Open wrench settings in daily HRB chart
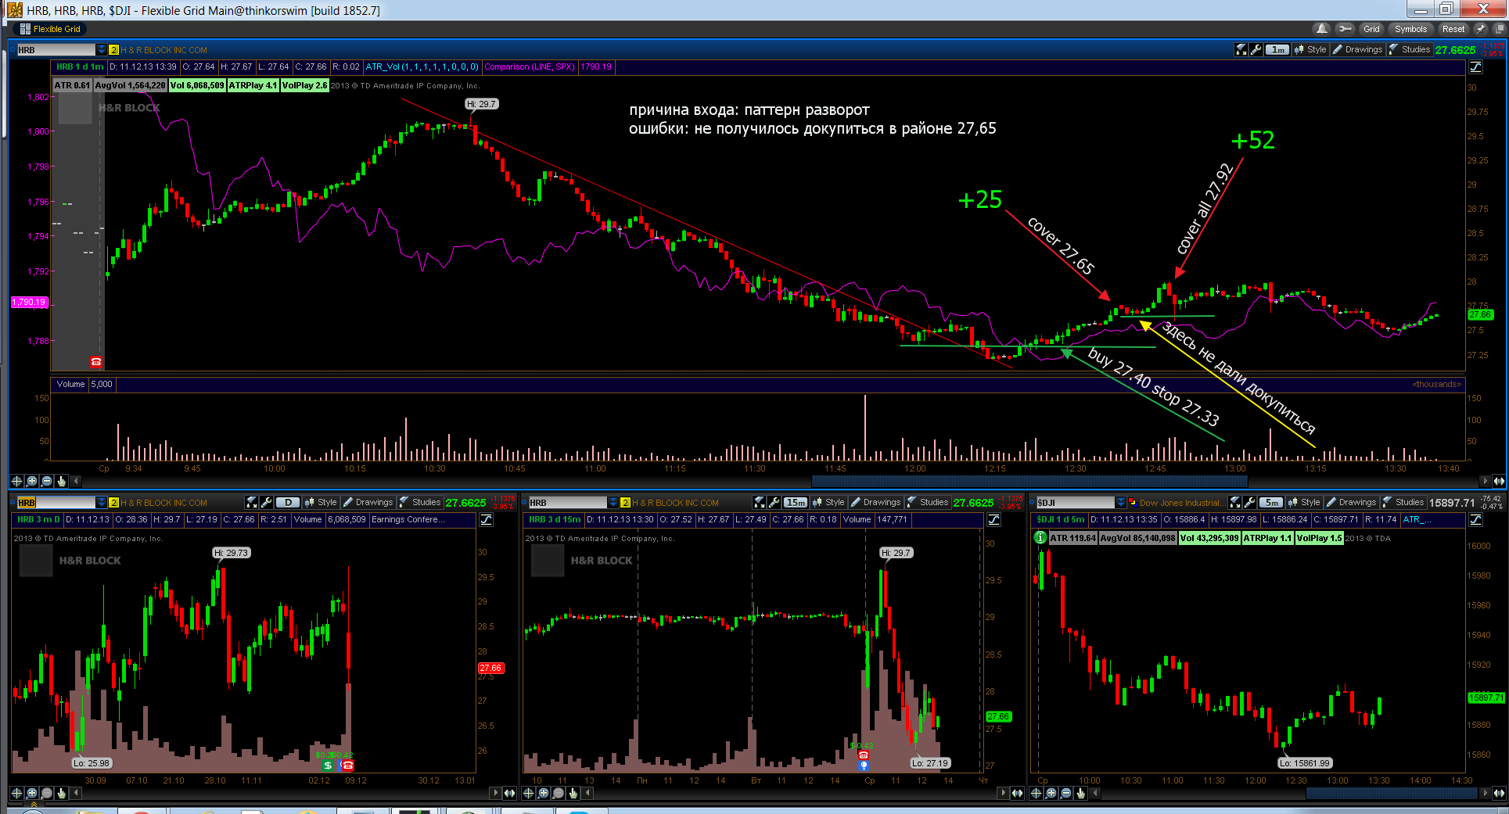The width and height of the screenshot is (1509, 814). [x=266, y=502]
